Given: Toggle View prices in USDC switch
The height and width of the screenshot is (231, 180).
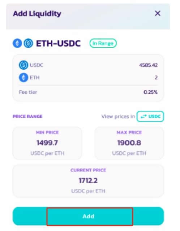Looking at the screenshot, I should 150,116.
